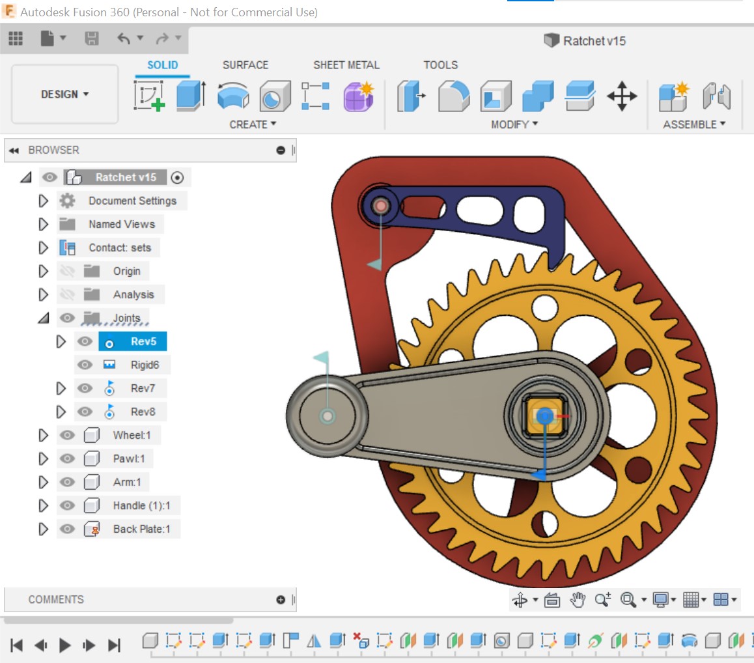Click the Mirror feature in timeline

(x=314, y=640)
